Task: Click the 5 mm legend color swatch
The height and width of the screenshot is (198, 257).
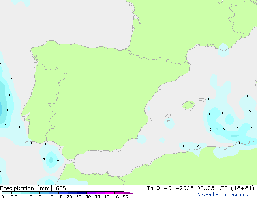Action: (x=44, y=193)
